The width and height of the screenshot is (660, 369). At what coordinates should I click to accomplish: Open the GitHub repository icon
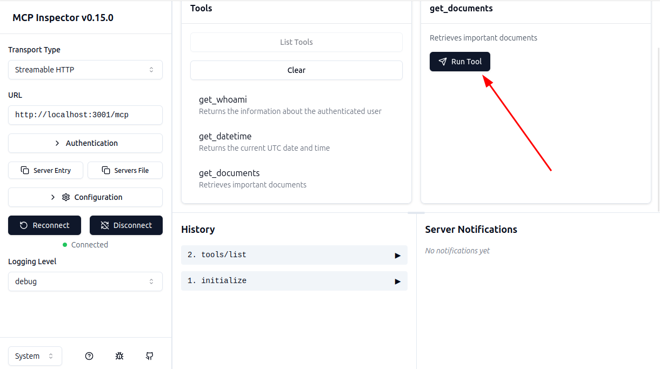[149, 356]
